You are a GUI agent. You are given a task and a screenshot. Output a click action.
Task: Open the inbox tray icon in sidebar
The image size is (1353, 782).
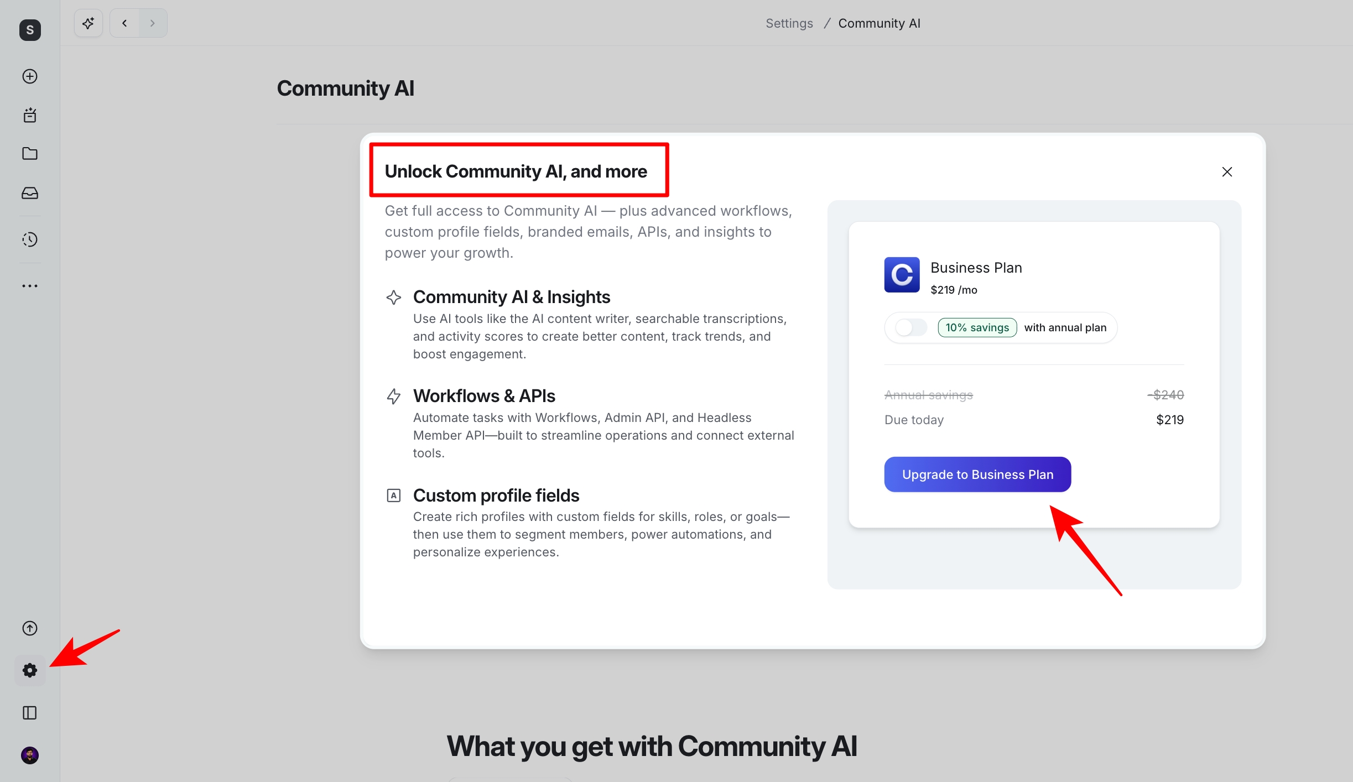coord(30,193)
